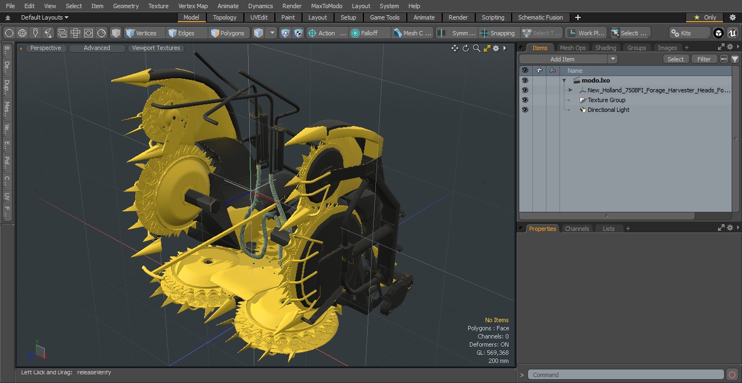Open the MaxToModo menu
This screenshot has width=742, height=383.
click(x=326, y=6)
